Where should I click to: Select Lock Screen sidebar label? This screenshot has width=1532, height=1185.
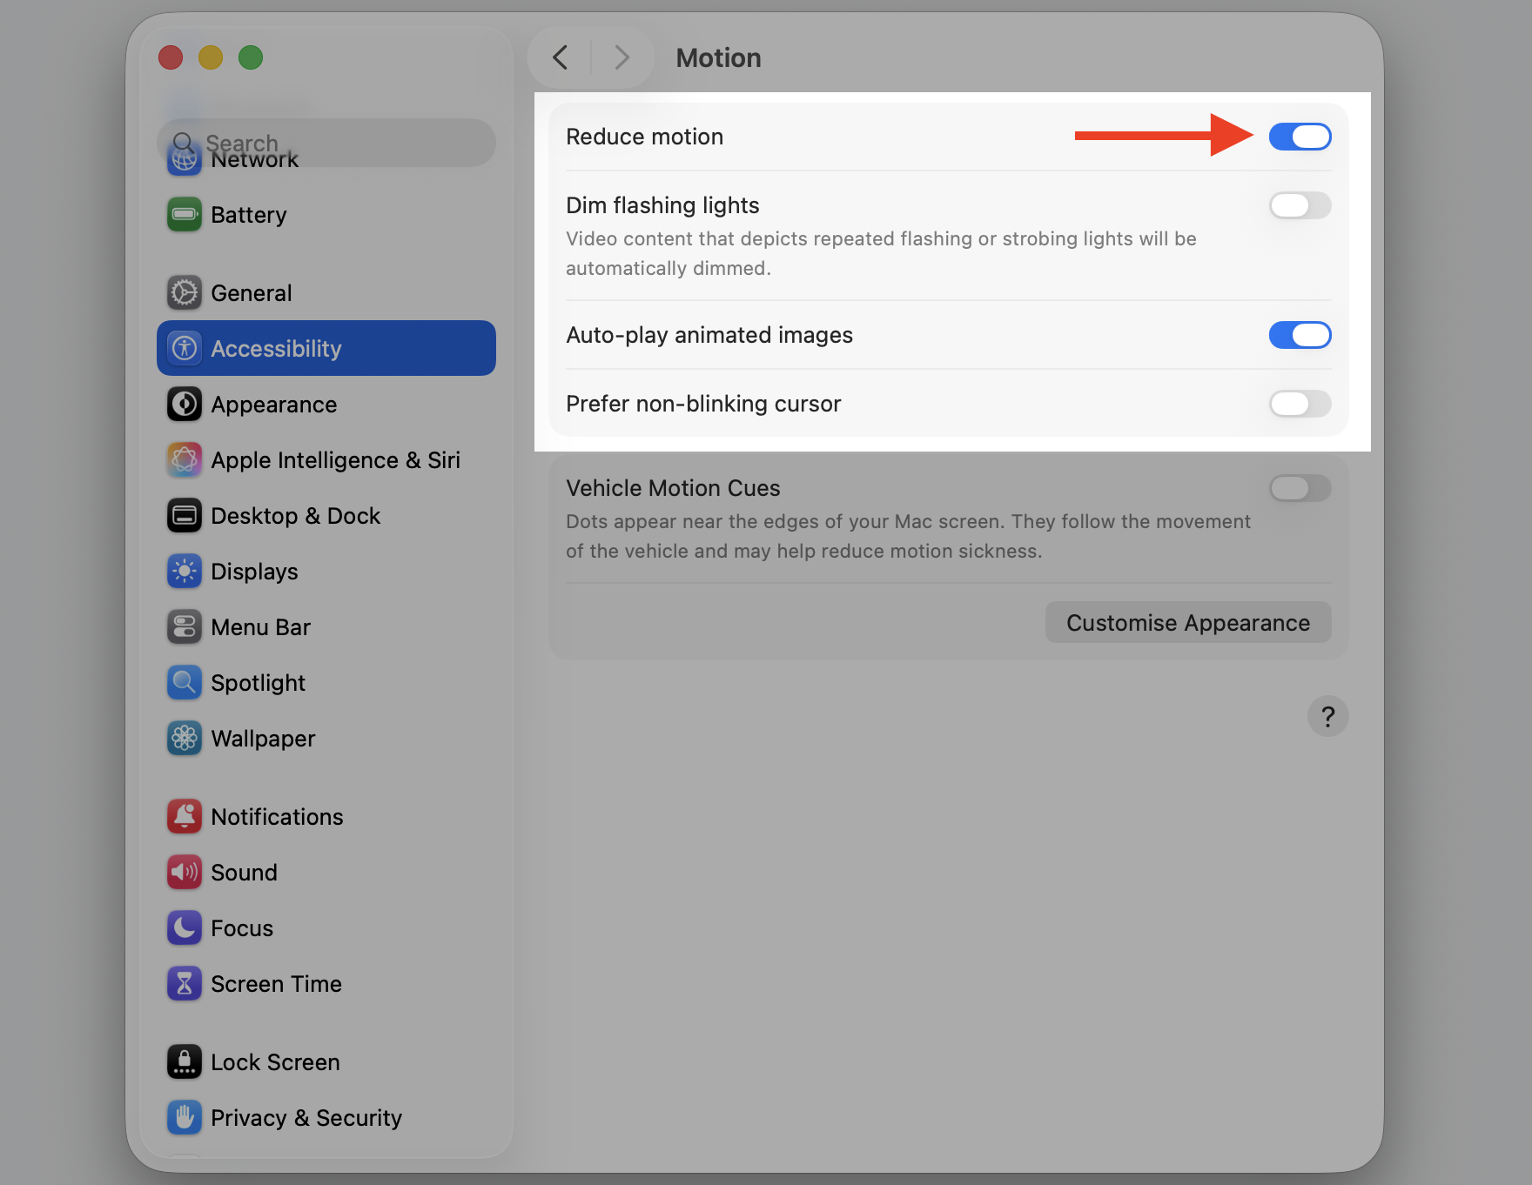pos(275,1062)
